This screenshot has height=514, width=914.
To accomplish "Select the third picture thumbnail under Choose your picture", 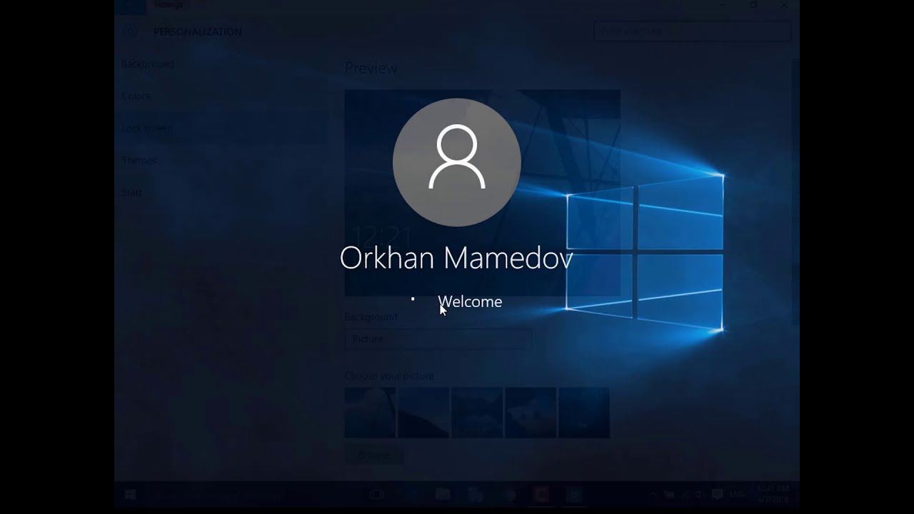I will (x=477, y=413).
